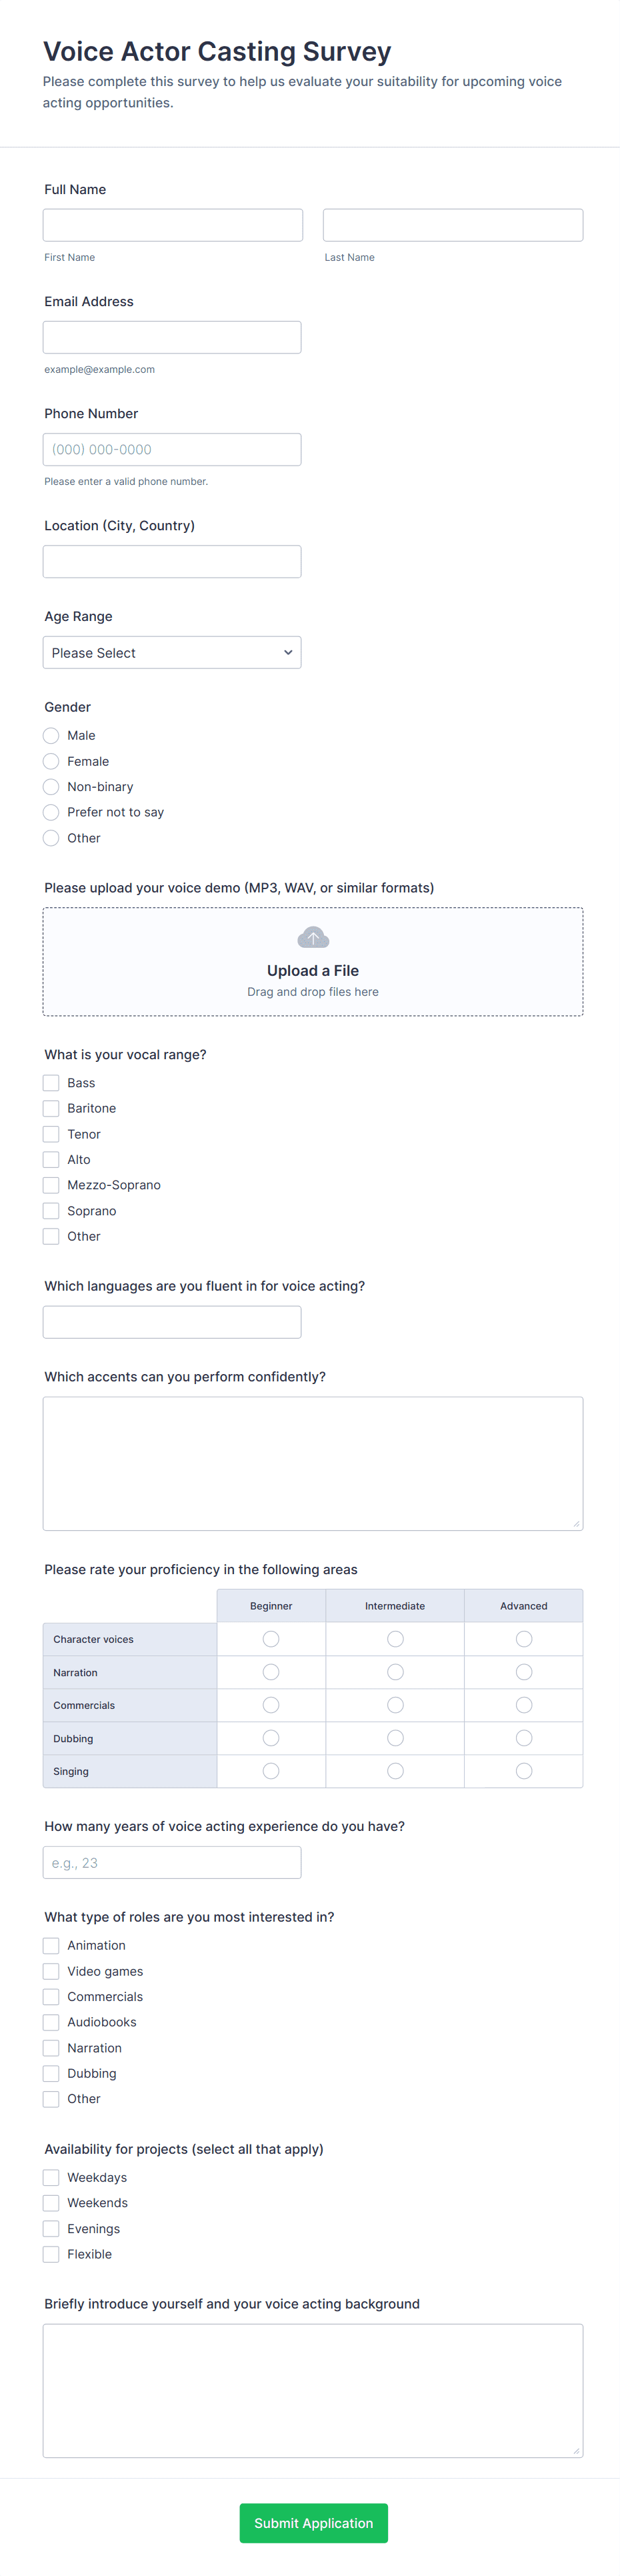Image resolution: width=620 pixels, height=2576 pixels.
Task: Click into the Email Address field
Action: coord(172,337)
